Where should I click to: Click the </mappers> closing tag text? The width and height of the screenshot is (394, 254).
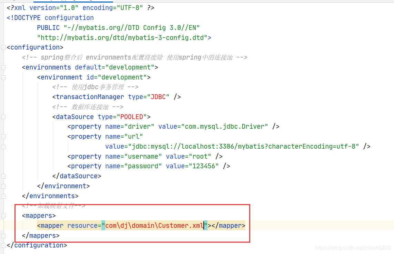click(41, 236)
